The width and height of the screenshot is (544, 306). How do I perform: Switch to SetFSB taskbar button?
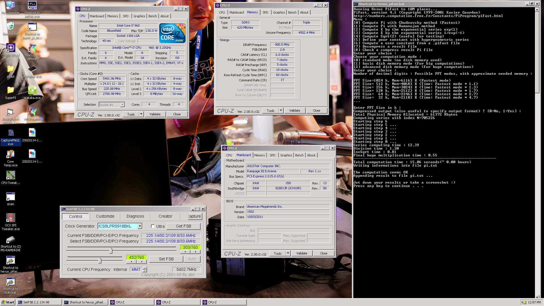coord(39,302)
